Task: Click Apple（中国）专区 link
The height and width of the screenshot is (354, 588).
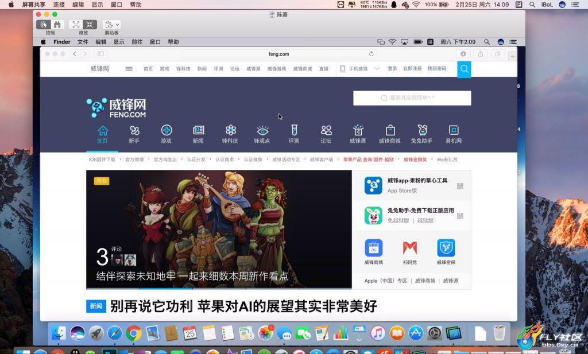Action: coord(385,281)
